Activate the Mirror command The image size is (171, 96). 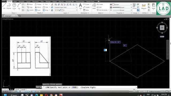tap(38, 7)
